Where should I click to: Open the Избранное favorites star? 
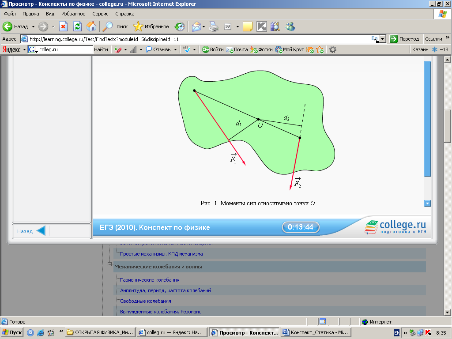(151, 26)
